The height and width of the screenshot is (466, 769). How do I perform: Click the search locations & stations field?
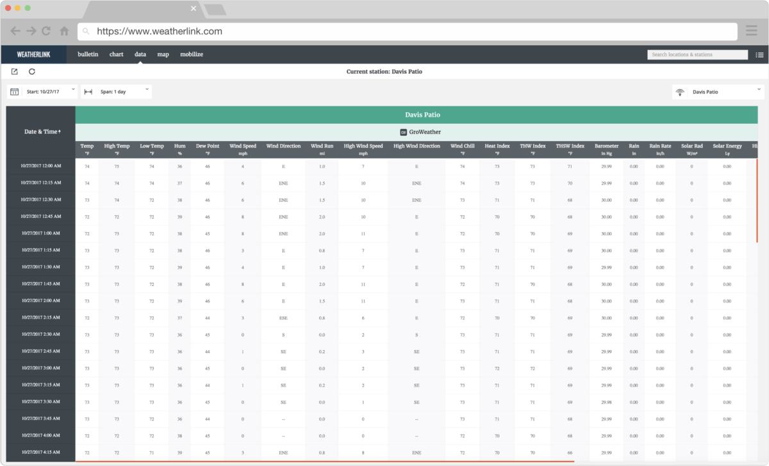697,54
